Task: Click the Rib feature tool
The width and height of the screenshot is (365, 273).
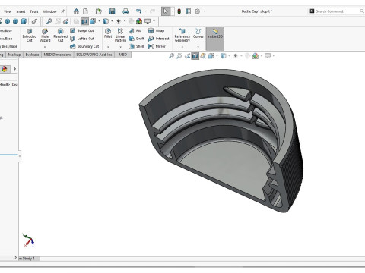Action: 135,30
